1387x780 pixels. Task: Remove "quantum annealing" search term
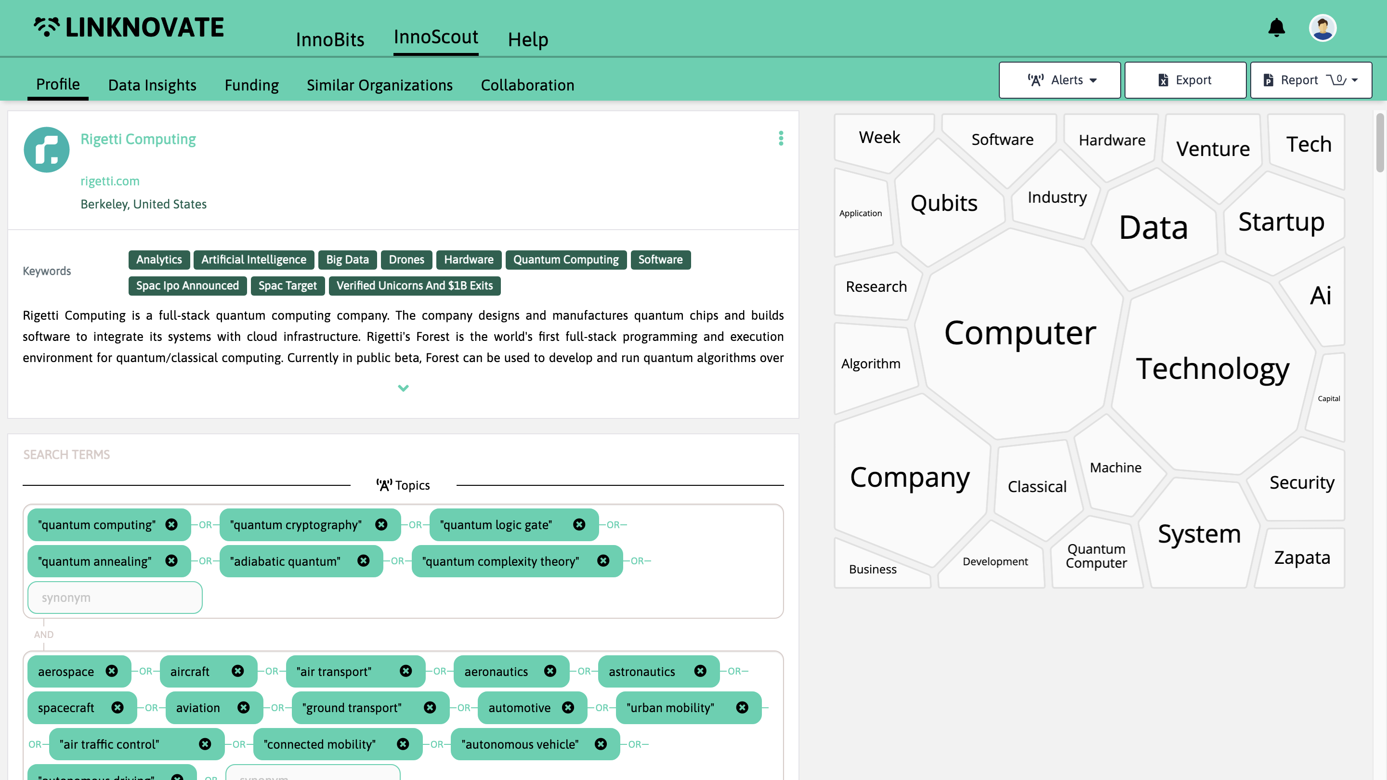(171, 561)
